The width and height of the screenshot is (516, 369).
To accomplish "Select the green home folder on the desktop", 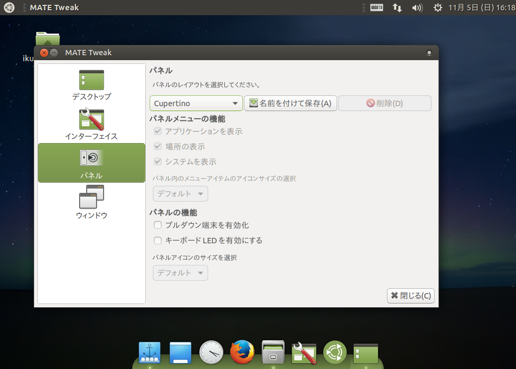I will (48, 39).
